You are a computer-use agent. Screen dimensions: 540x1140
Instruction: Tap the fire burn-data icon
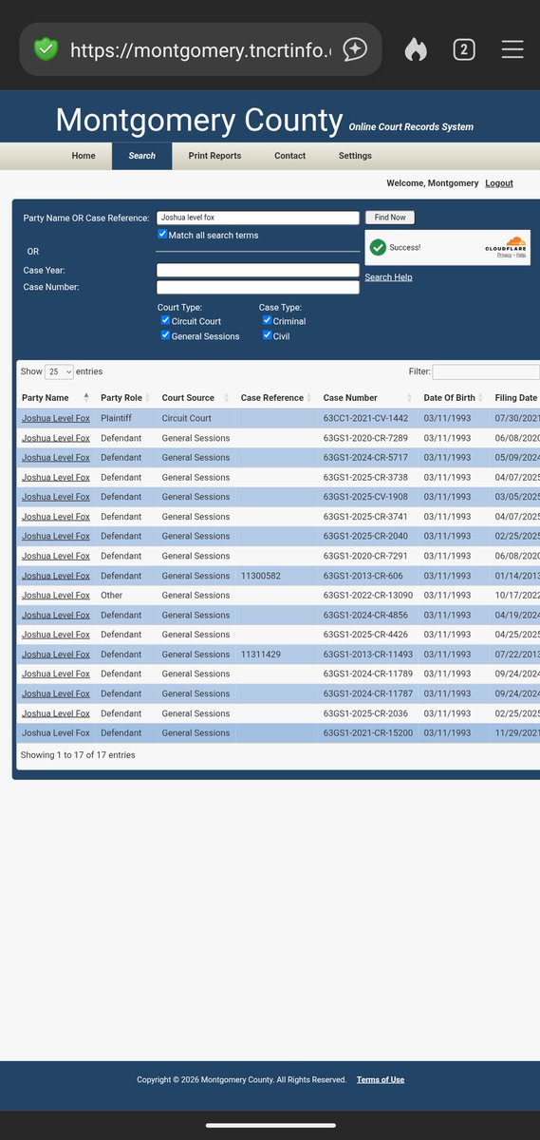click(416, 49)
